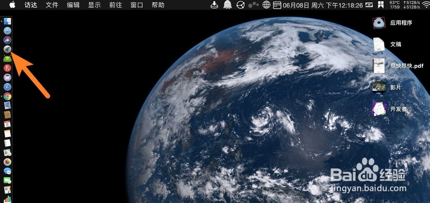The height and width of the screenshot is (203, 430).
Task: Open Finder from the Dock
Action: 7,21
